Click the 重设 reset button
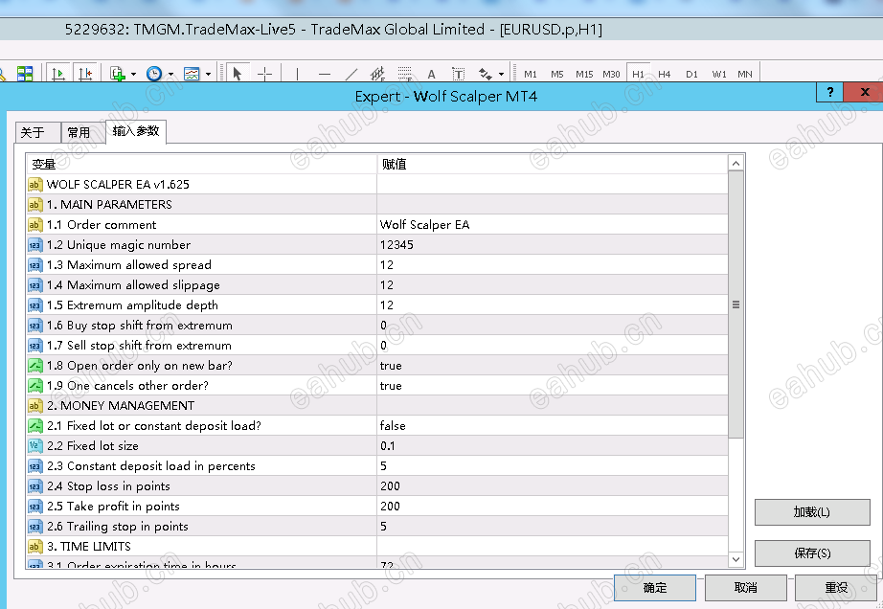883x609 pixels. pos(836,588)
